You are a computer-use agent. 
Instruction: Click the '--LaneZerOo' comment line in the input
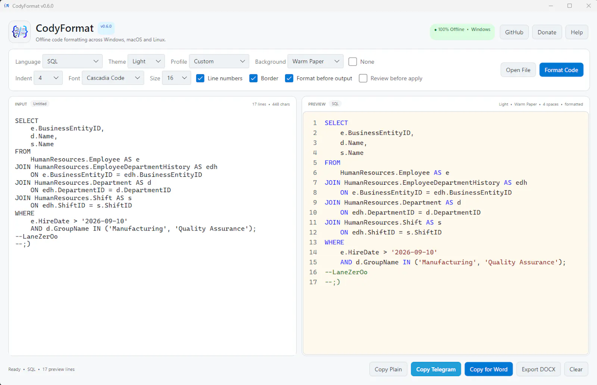click(37, 236)
